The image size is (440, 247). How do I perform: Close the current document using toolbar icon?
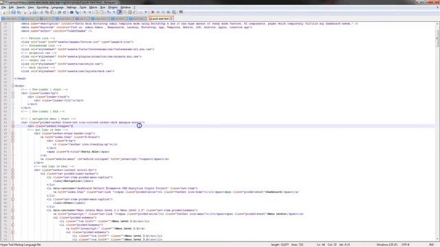[x=25, y=12]
